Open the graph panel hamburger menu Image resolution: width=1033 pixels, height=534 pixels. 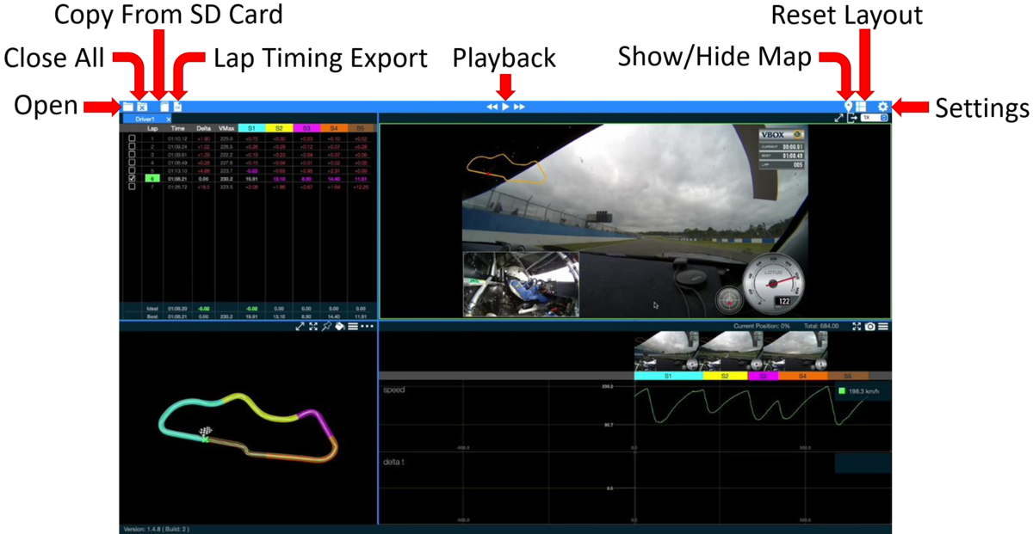tap(883, 327)
